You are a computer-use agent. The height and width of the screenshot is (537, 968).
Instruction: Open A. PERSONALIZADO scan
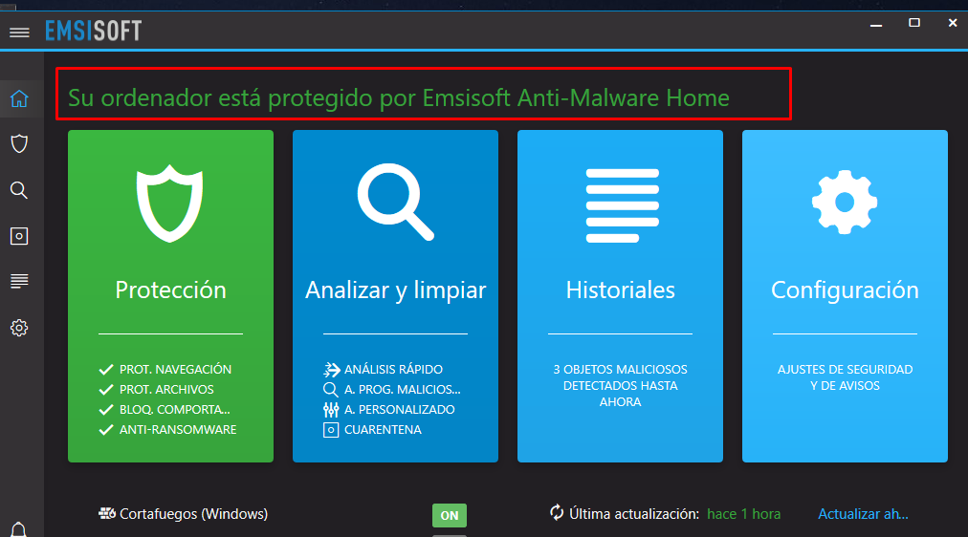(x=400, y=409)
